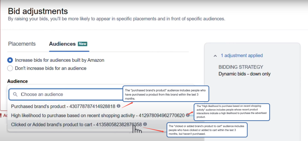Click the High likelihood to purchase tooltip callout
Screen dimensions: 308x141
point(232,112)
